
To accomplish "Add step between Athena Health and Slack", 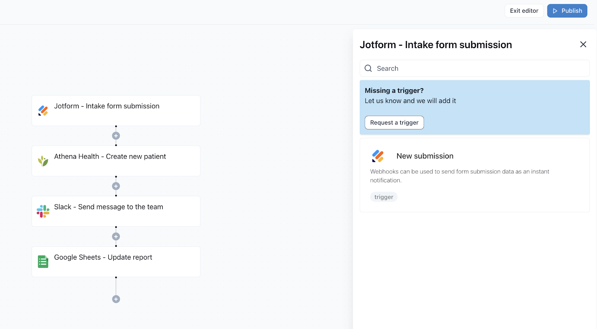I will (x=116, y=186).
